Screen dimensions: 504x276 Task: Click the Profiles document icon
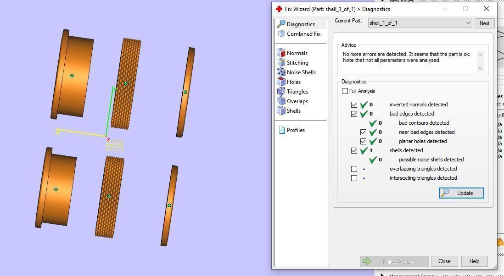click(281, 130)
